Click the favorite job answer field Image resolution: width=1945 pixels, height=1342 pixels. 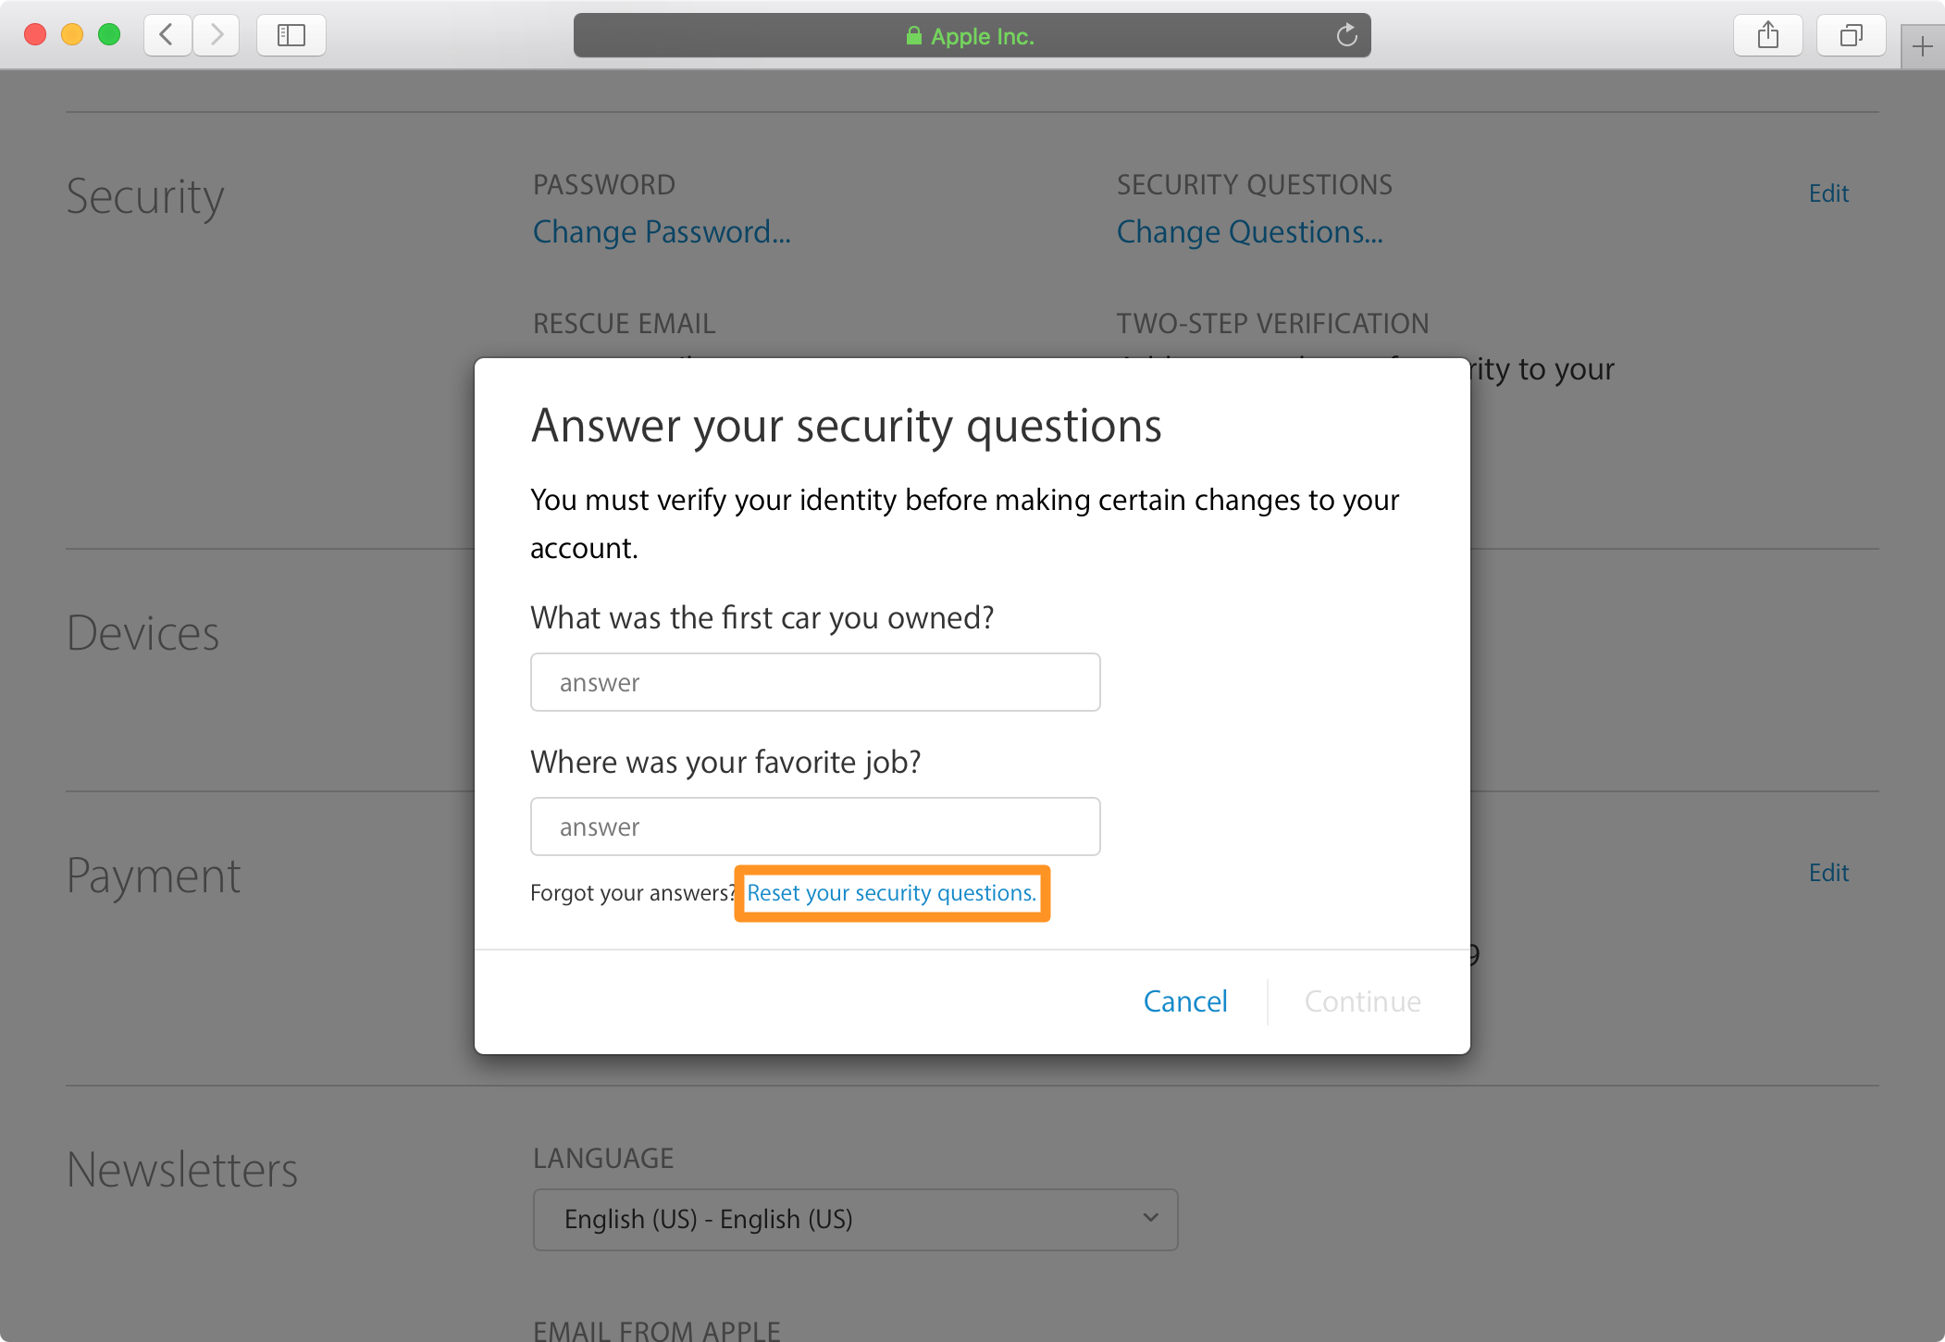[815, 826]
